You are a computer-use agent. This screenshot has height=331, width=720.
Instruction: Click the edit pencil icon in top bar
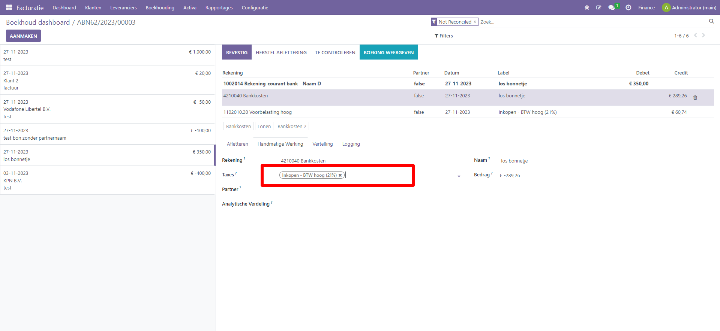click(599, 7)
